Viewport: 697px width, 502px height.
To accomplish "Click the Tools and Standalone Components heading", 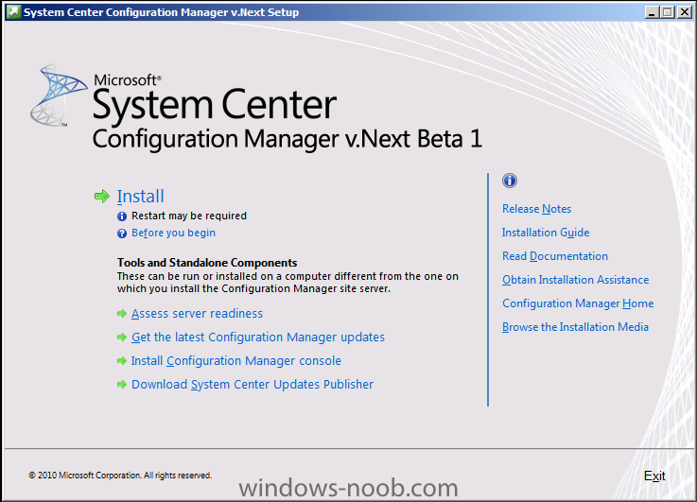I will click(x=207, y=263).
